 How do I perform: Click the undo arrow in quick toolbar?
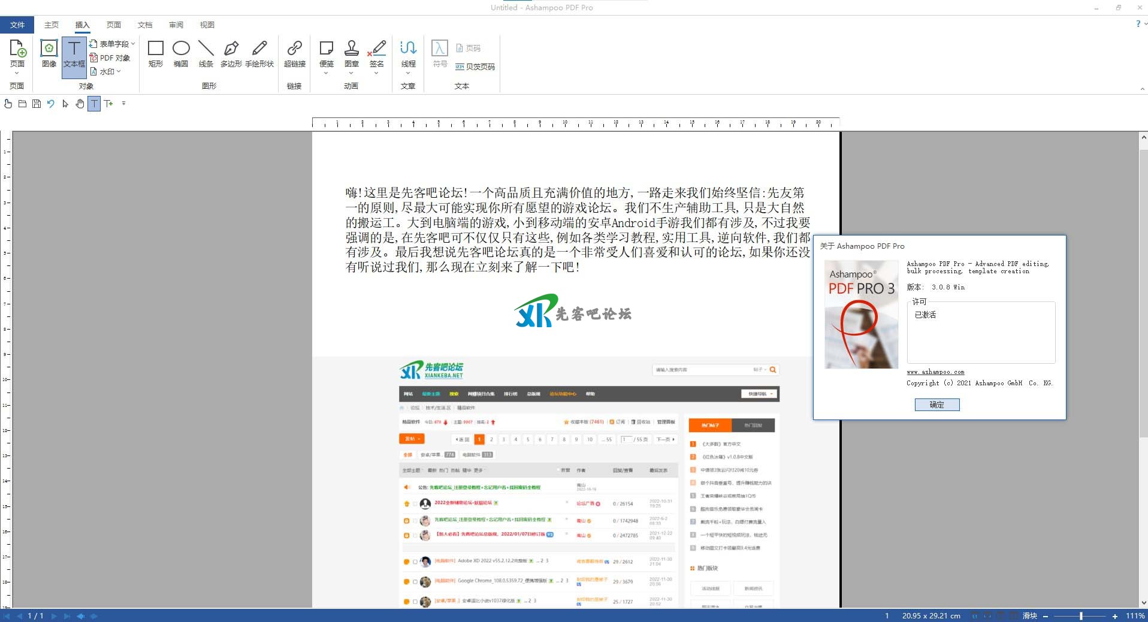[x=51, y=104]
